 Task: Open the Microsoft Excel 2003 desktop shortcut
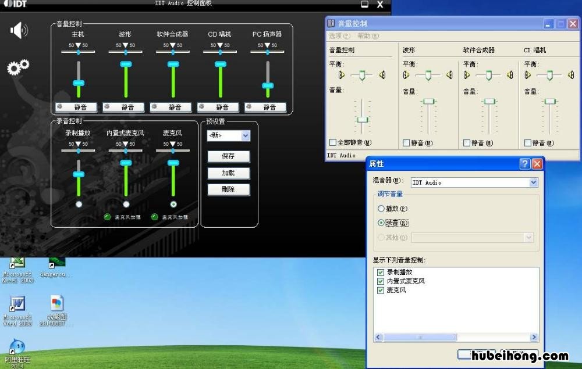click(17, 270)
